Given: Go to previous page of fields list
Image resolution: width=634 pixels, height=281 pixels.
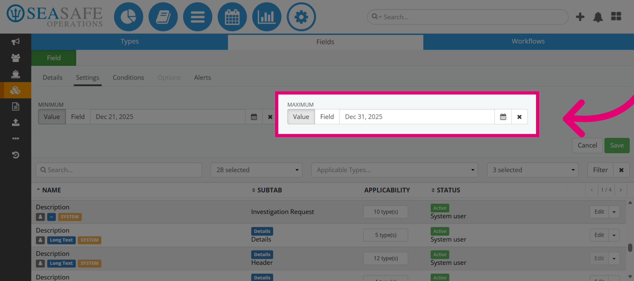Looking at the screenshot, I should click(592, 190).
